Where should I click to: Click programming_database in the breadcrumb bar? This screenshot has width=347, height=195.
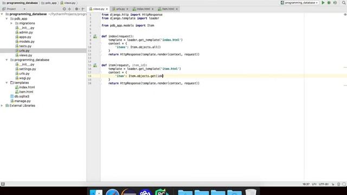click(x=20, y=3)
